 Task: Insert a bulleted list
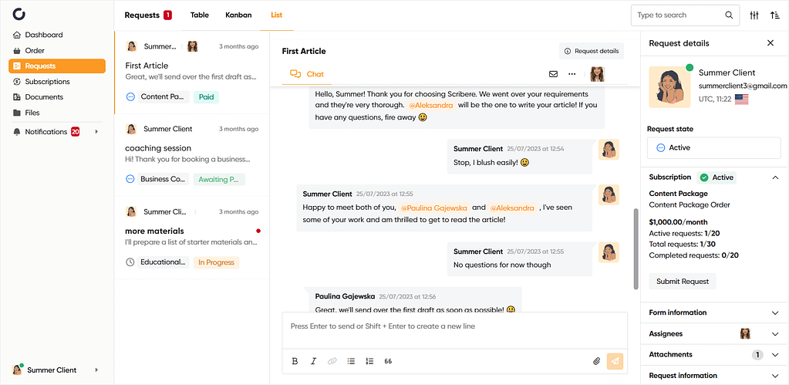click(351, 361)
